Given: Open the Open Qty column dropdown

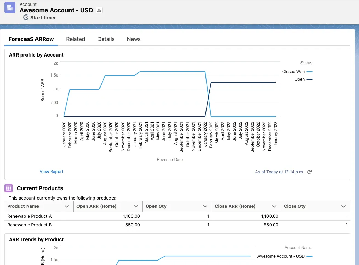Looking at the screenshot, I should tap(205, 206).
